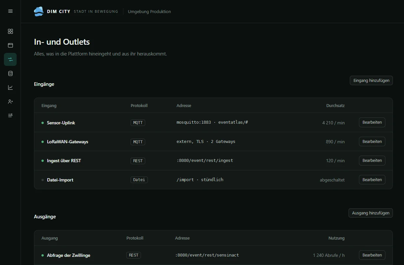Click the MQTT badge in LoRaWAN-Gateways row
Viewport: 404px width, 265px height.
138,142
